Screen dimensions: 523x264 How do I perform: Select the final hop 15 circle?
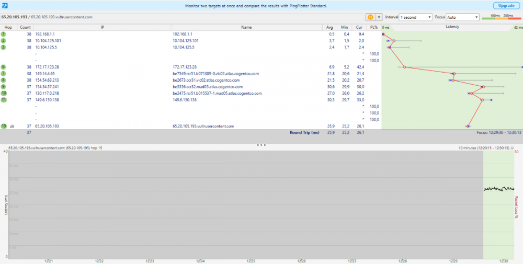pos(4,126)
